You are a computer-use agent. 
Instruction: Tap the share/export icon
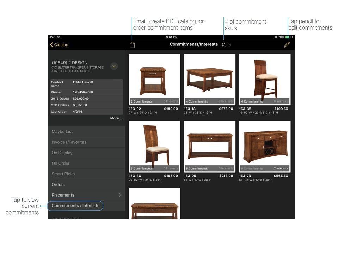(x=132, y=45)
